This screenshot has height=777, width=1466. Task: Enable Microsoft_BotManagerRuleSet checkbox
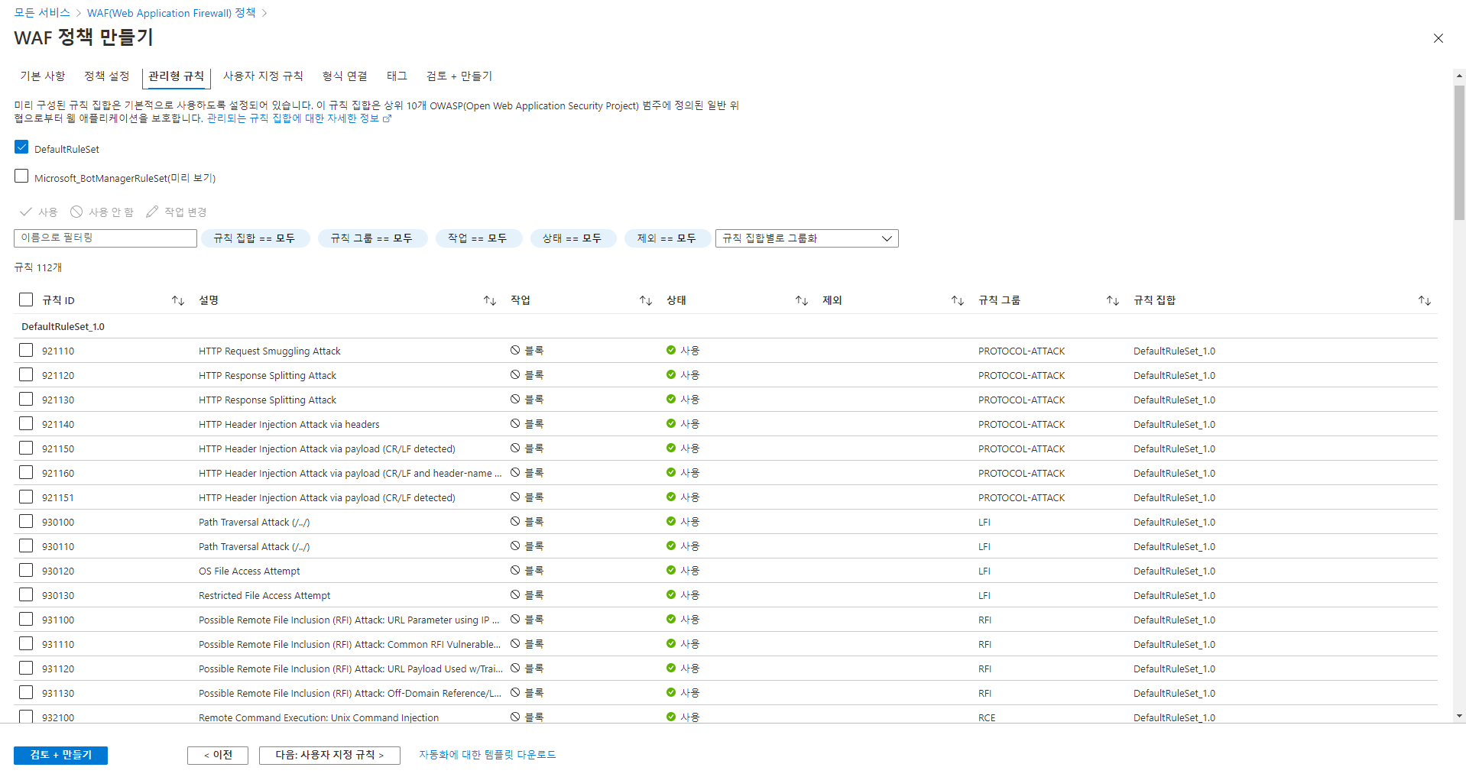(x=21, y=176)
